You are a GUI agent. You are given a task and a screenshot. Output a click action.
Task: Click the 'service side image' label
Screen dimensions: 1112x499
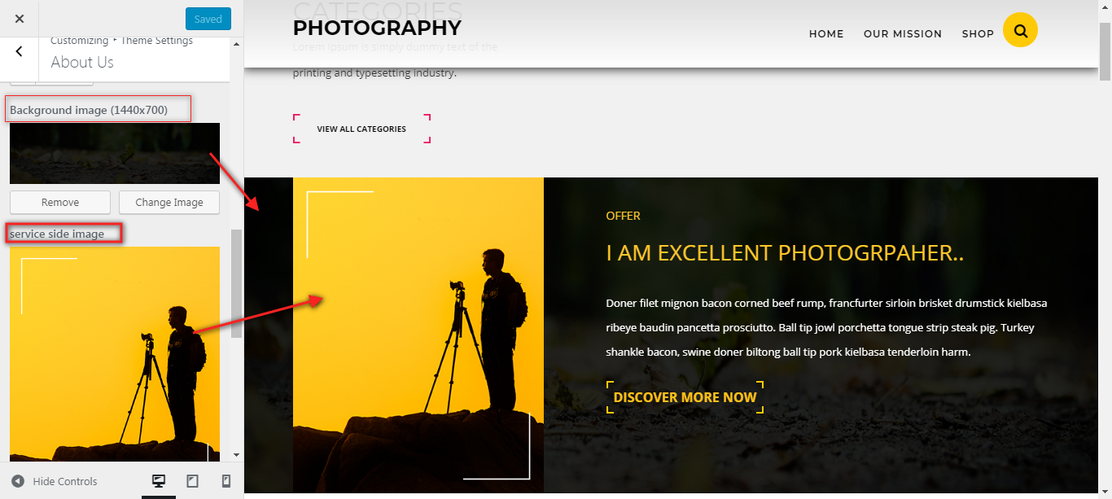57,234
